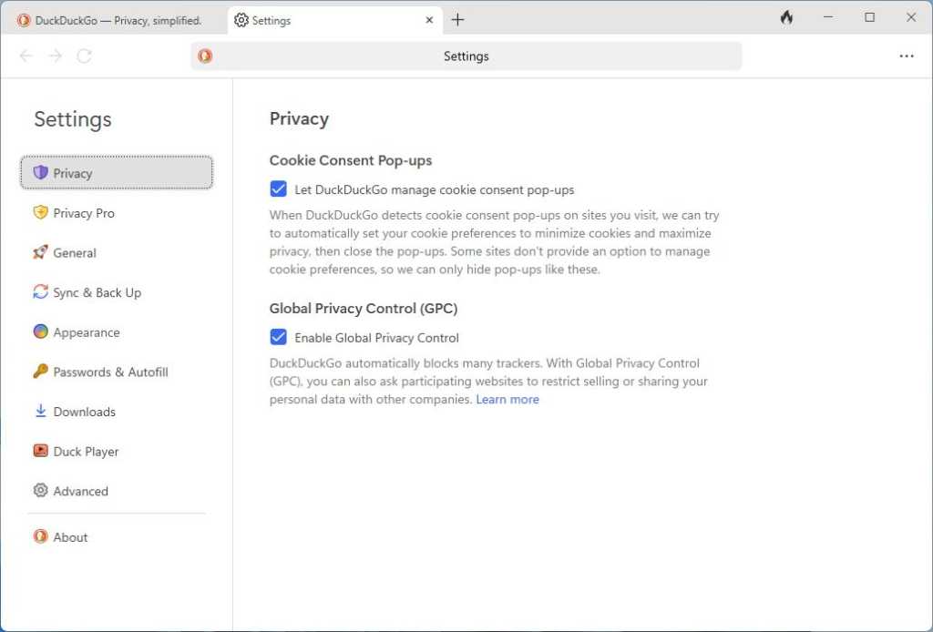Select the Downloads settings section
The width and height of the screenshot is (933, 632).
click(x=84, y=412)
